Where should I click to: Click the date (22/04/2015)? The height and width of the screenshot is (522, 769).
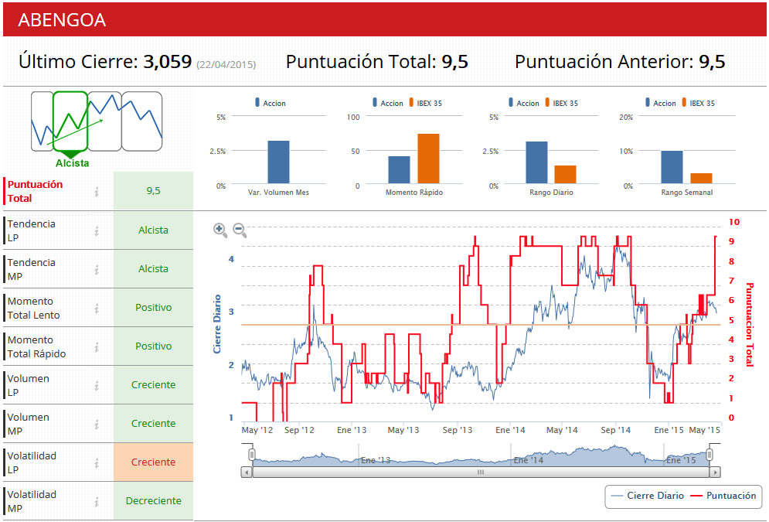click(226, 64)
